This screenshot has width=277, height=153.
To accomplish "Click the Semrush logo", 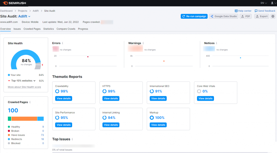I will [15, 3].
